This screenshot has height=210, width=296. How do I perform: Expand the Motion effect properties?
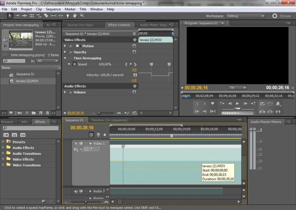[65, 46]
